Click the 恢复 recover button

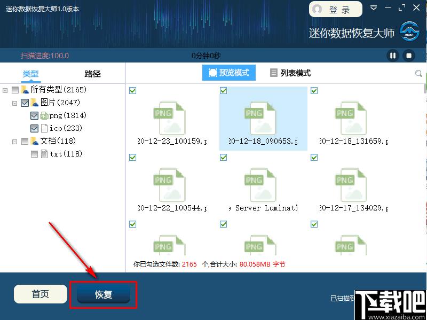point(104,294)
